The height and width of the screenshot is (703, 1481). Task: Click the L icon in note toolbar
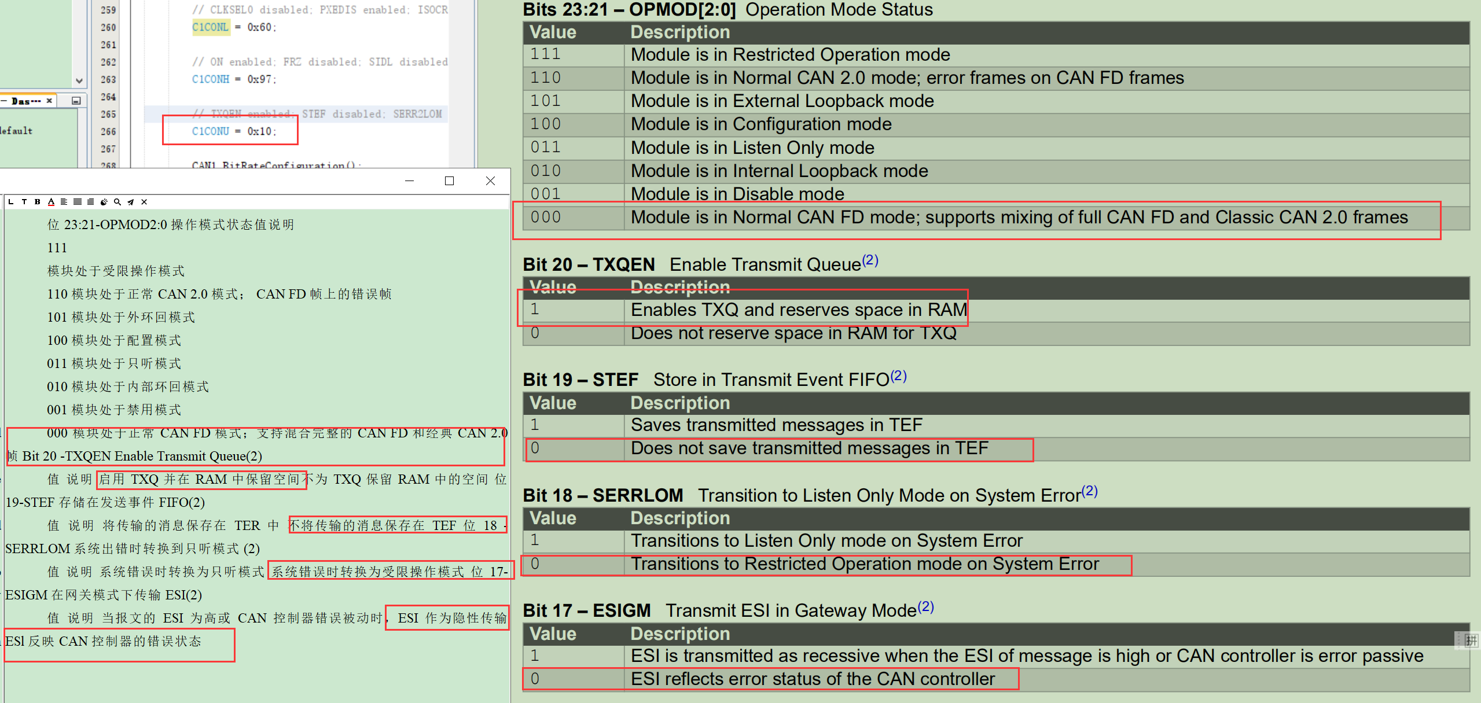(x=11, y=202)
